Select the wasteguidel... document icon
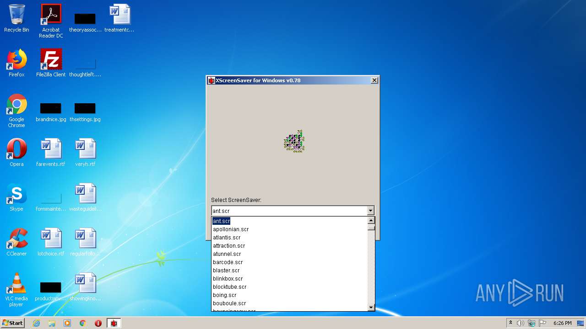The height and width of the screenshot is (329, 586). (85, 197)
